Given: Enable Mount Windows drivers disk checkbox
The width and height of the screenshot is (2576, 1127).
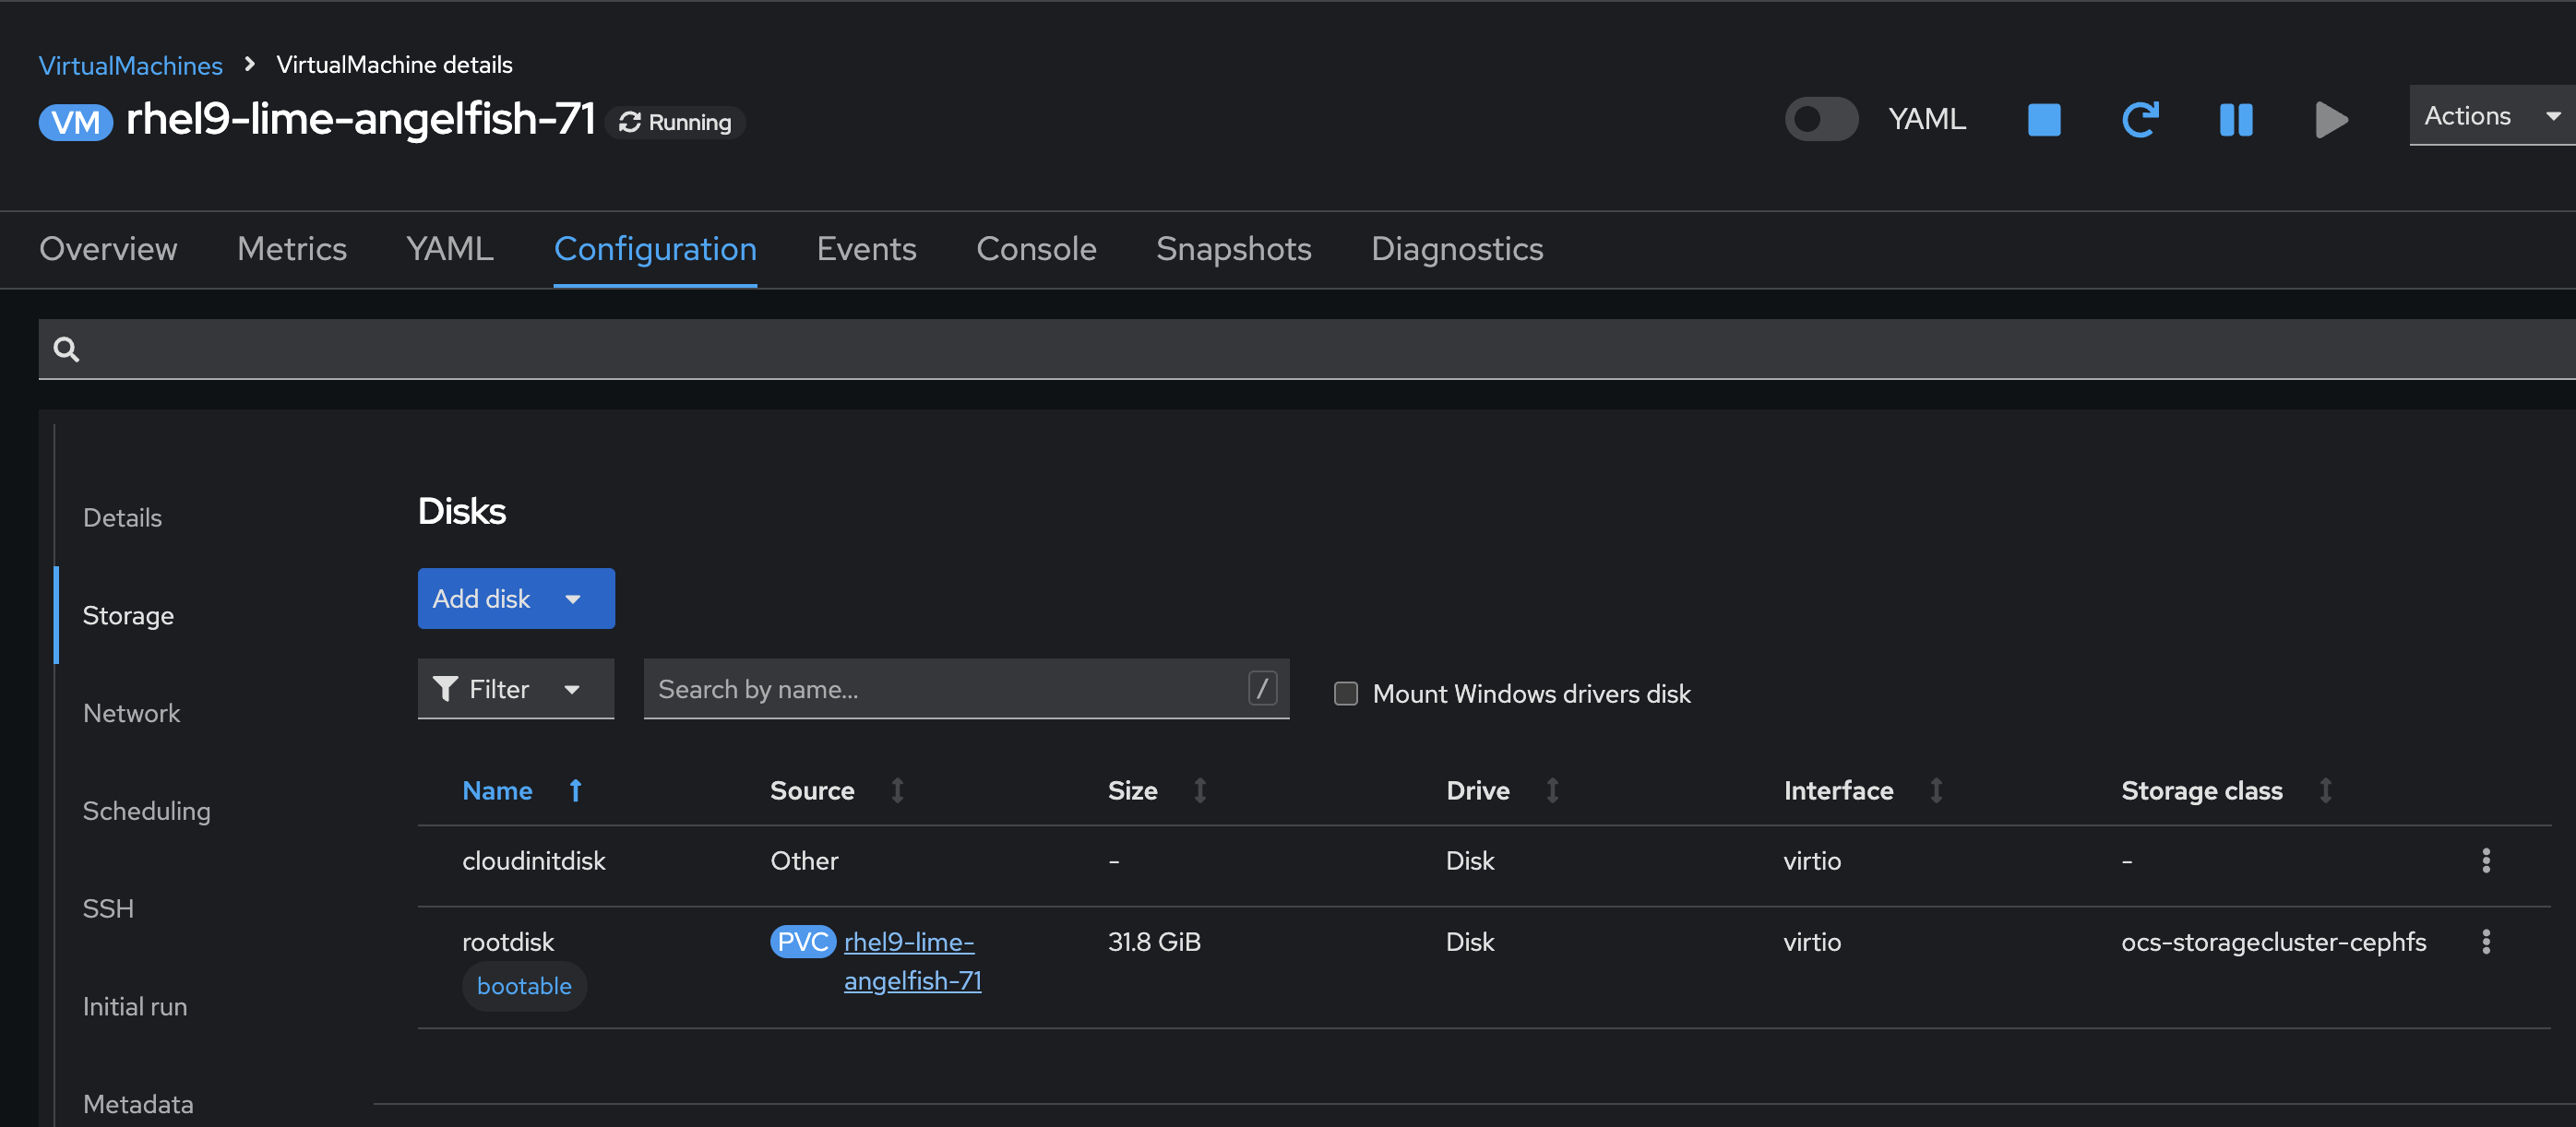Looking at the screenshot, I should [x=1345, y=693].
